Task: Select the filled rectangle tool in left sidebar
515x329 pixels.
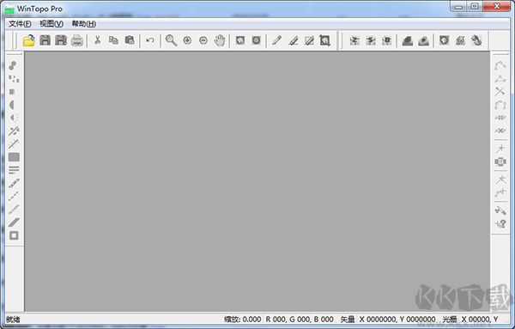Action: 14,157
